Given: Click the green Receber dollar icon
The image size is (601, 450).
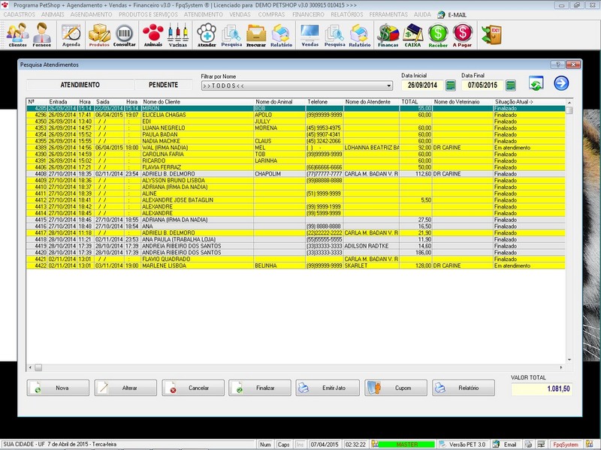Looking at the screenshot, I should [438, 34].
